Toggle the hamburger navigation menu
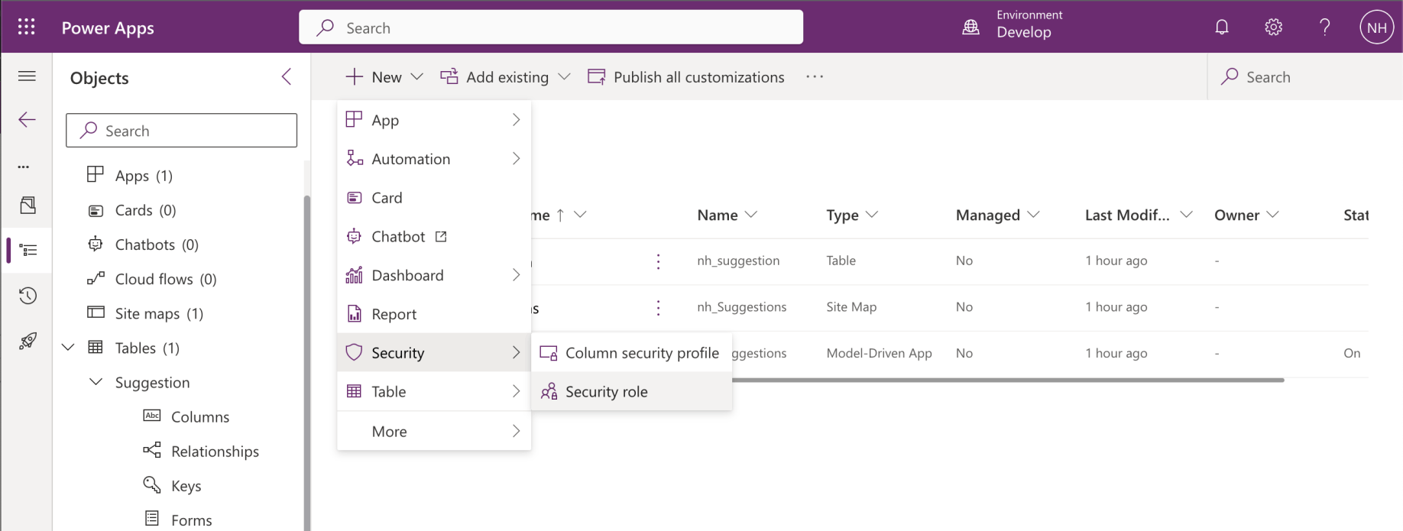1403x531 pixels. tap(28, 76)
